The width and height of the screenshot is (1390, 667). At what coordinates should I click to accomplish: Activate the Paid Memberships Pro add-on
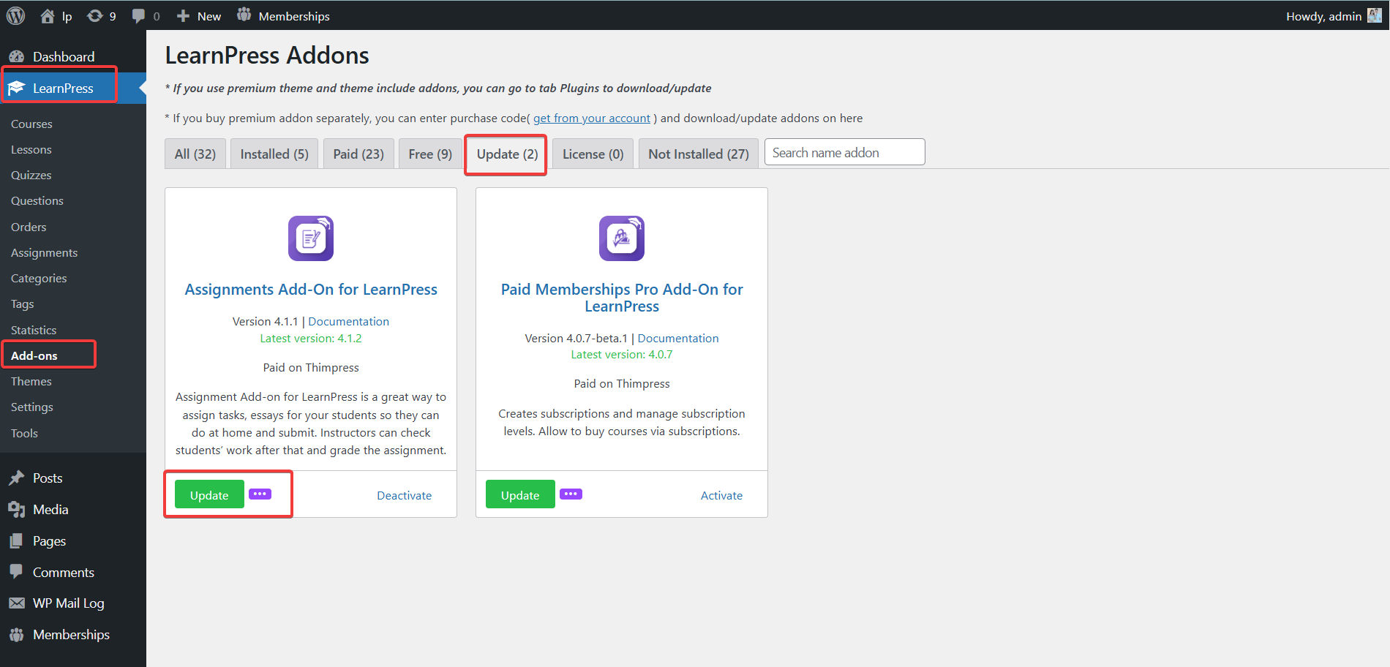click(721, 495)
